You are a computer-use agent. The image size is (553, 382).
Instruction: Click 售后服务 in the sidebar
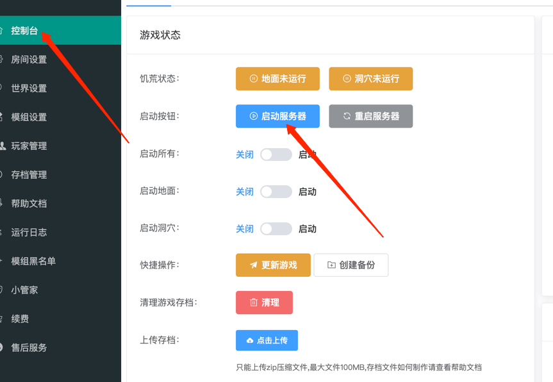click(x=29, y=348)
